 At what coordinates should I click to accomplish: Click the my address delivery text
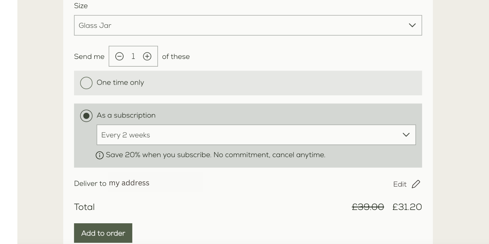coord(129,183)
